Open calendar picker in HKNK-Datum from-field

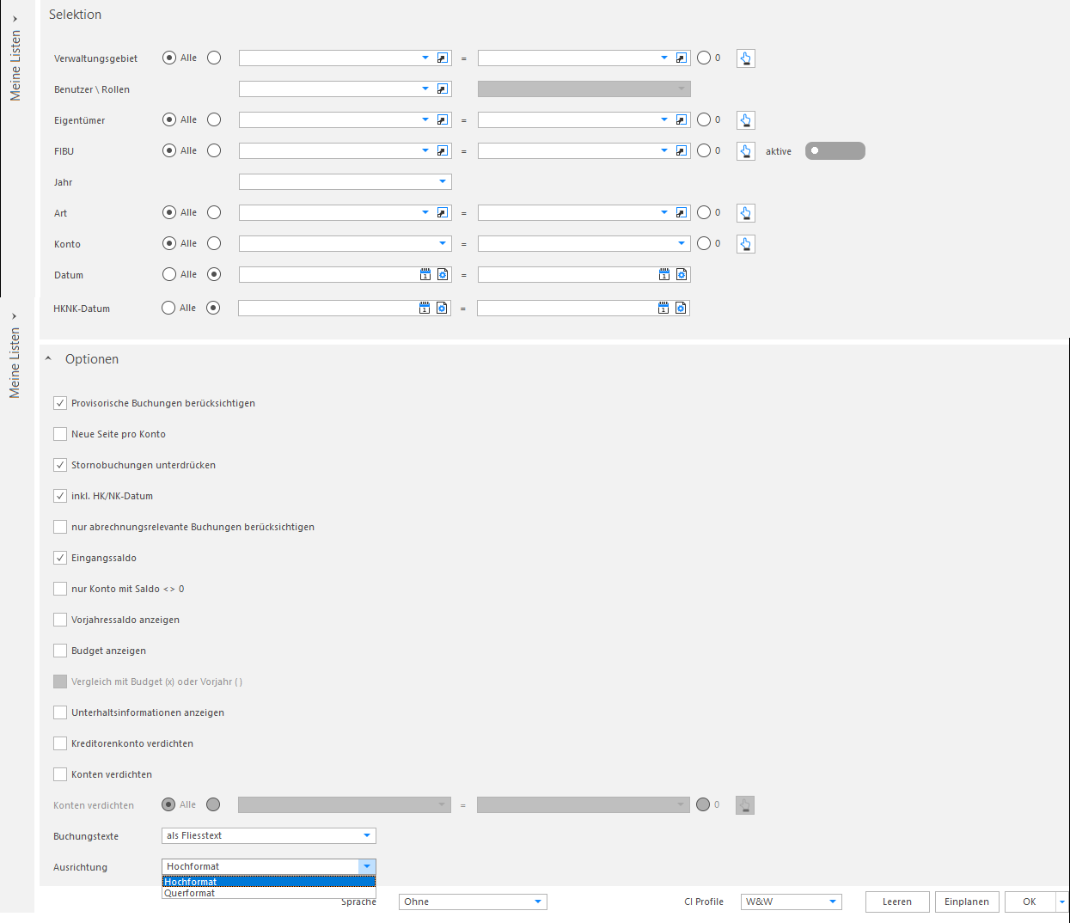tap(425, 309)
